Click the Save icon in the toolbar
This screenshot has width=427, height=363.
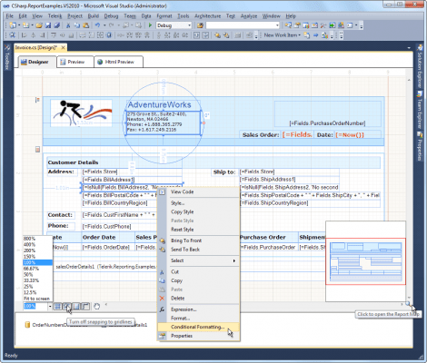[48, 25]
